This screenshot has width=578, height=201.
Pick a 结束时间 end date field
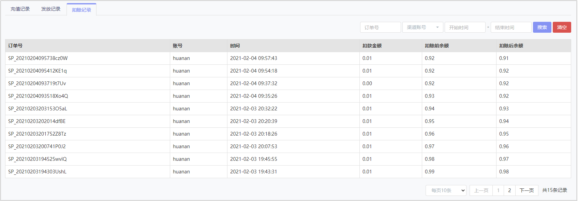(511, 27)
